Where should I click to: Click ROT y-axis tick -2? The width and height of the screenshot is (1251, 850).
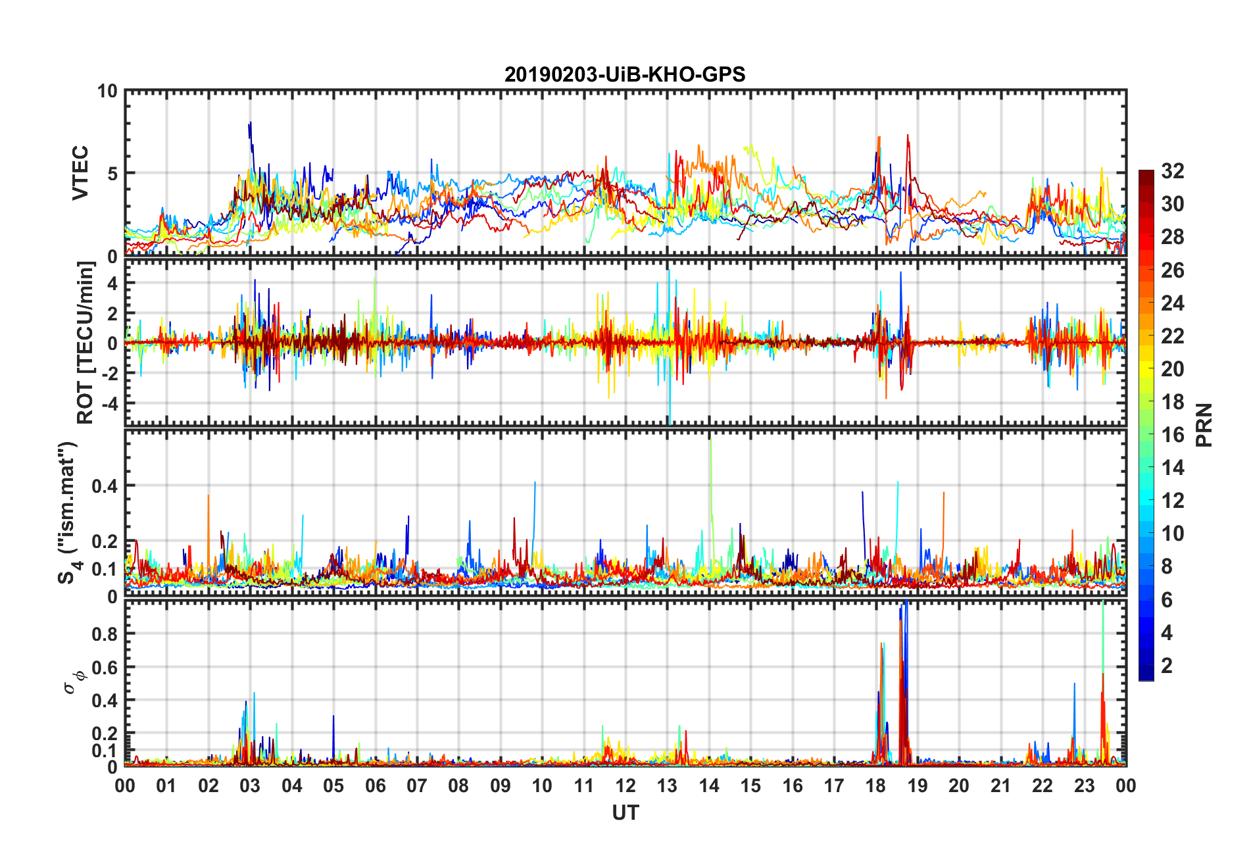(x=109, y=373)
